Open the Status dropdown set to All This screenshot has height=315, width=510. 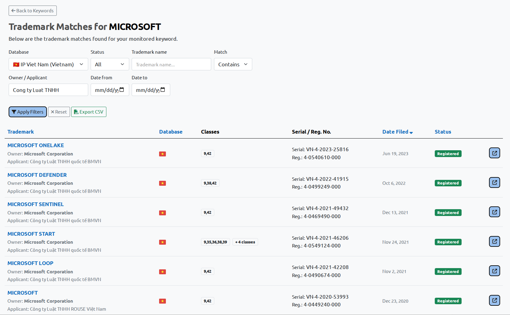110,64
